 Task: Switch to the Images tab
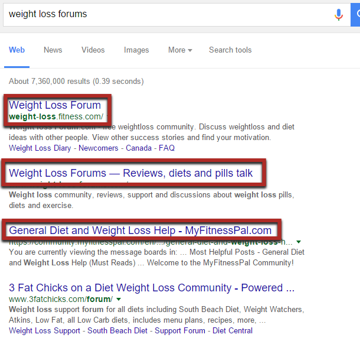point(136,50)
